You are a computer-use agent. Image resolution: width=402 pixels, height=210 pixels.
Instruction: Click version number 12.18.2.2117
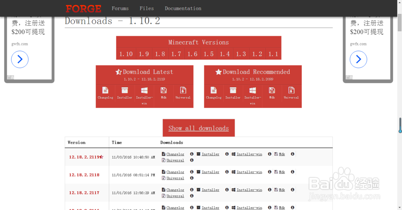point(84,193)
